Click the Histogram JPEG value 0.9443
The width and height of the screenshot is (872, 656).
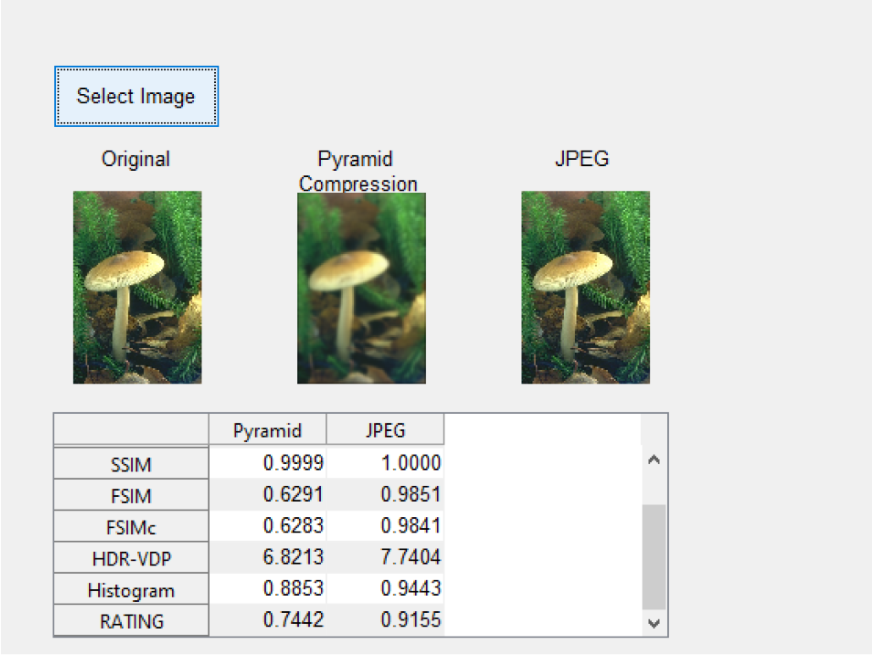(411, 588)
